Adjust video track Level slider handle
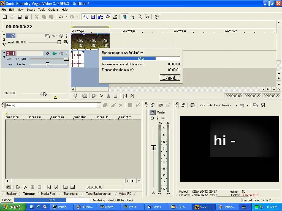The width and height of the screenshot is (282, 211). pyautogui.click(x=59, y=42)
